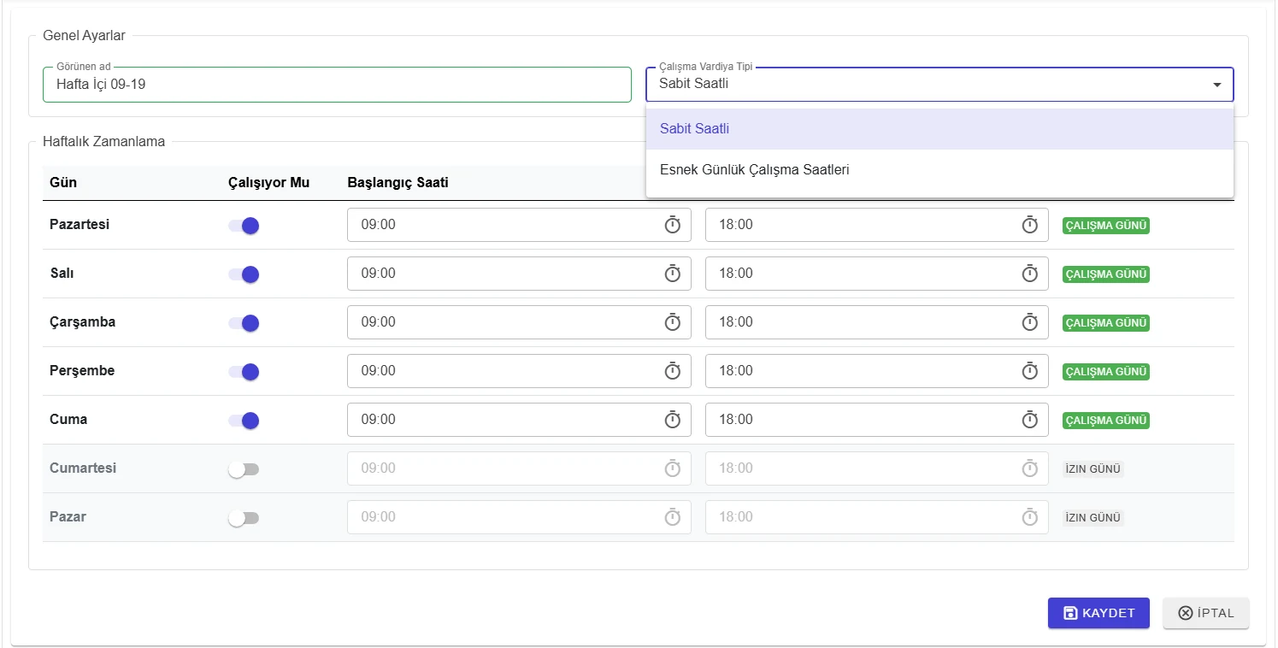Click ÇALIŞMA GÜNÜ badge in Pazartesi row
Image resolution: width=1278 pixels, height=648 pixels.
click(1105, 226)
